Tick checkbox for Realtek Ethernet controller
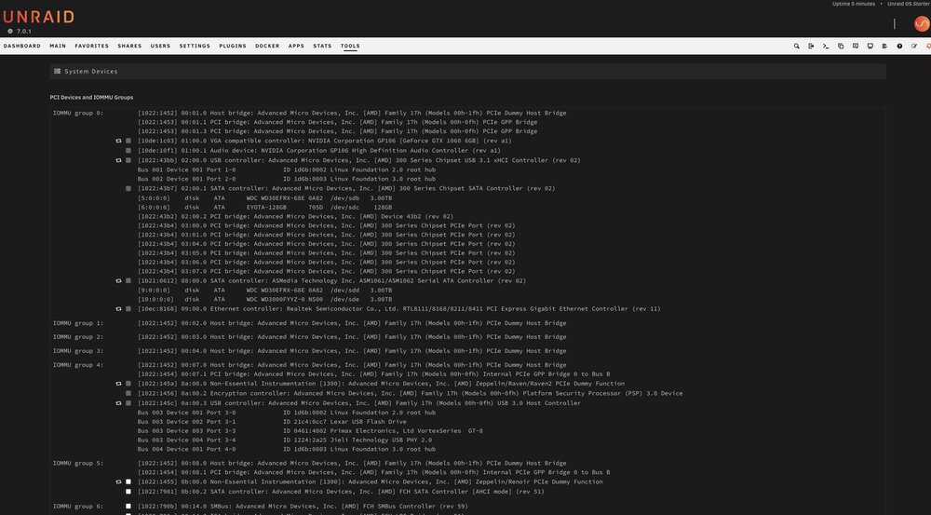Viewport: 931px width, 515px height. (128, 309)
